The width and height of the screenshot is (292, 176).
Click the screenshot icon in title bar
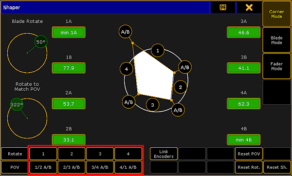223,7
